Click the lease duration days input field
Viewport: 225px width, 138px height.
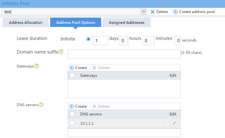click(x=100, y=41)
